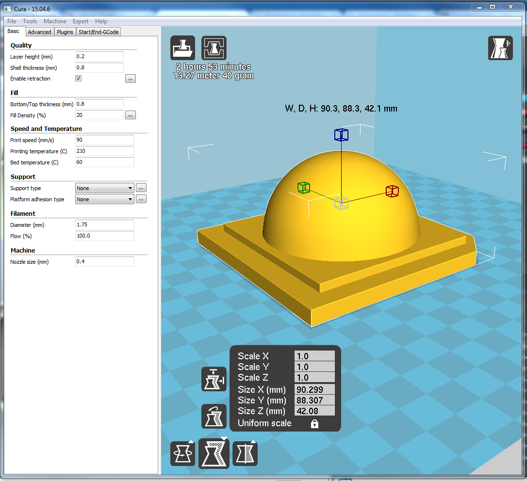Click the Save toolpath icon
Screen dimensions: 527x481
214,48
